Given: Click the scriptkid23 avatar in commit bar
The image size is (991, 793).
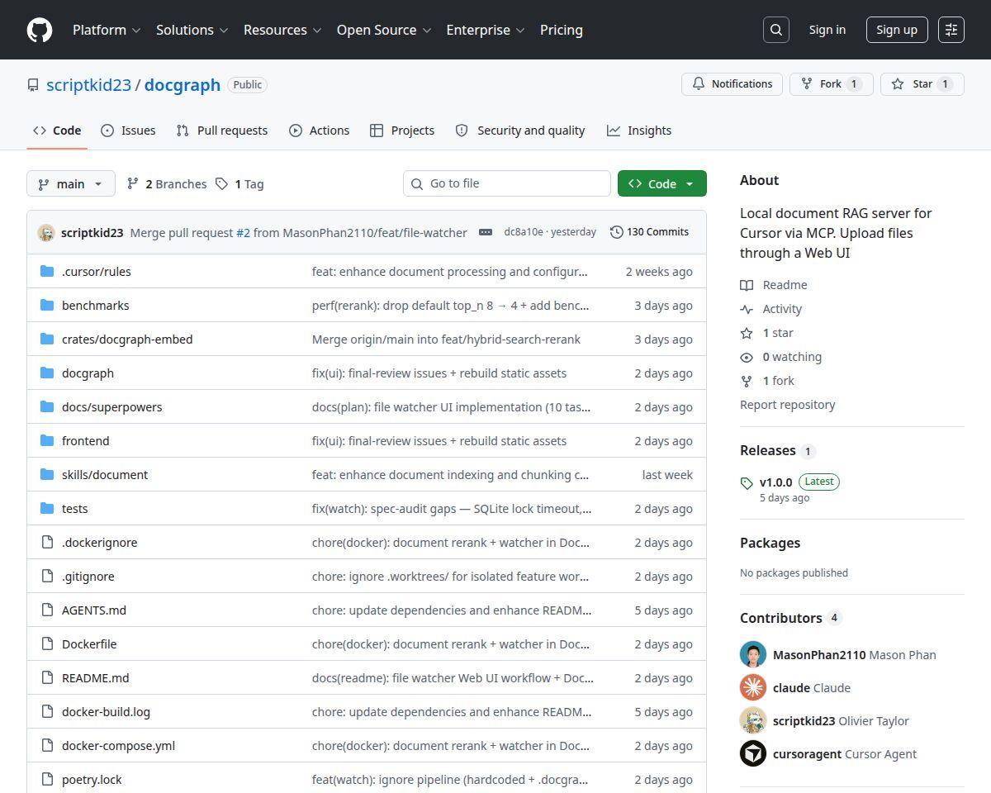Looking at the screenshot, I should coord(46,233).
